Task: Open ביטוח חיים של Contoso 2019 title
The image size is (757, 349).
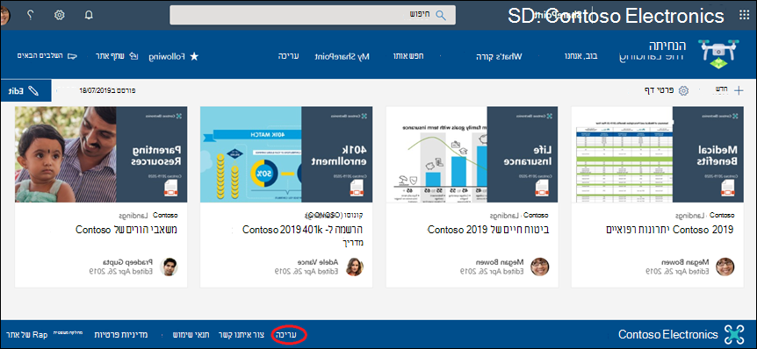Action: (488, 230)
